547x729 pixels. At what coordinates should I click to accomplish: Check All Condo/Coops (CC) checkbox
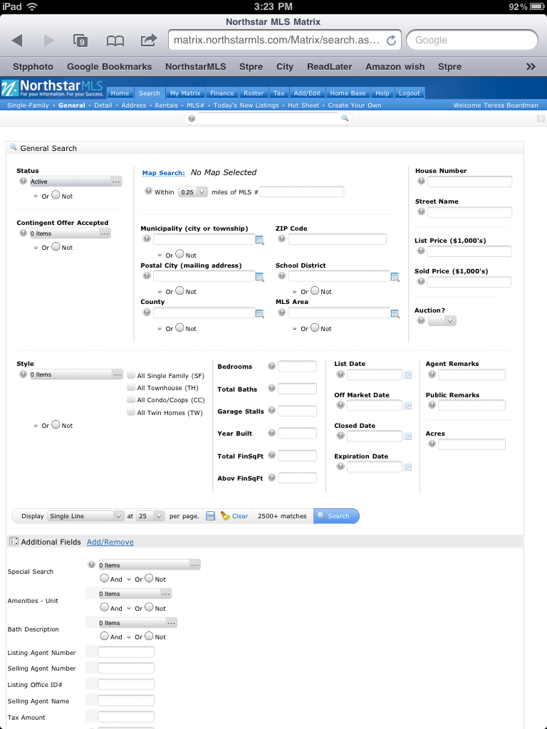131,400
